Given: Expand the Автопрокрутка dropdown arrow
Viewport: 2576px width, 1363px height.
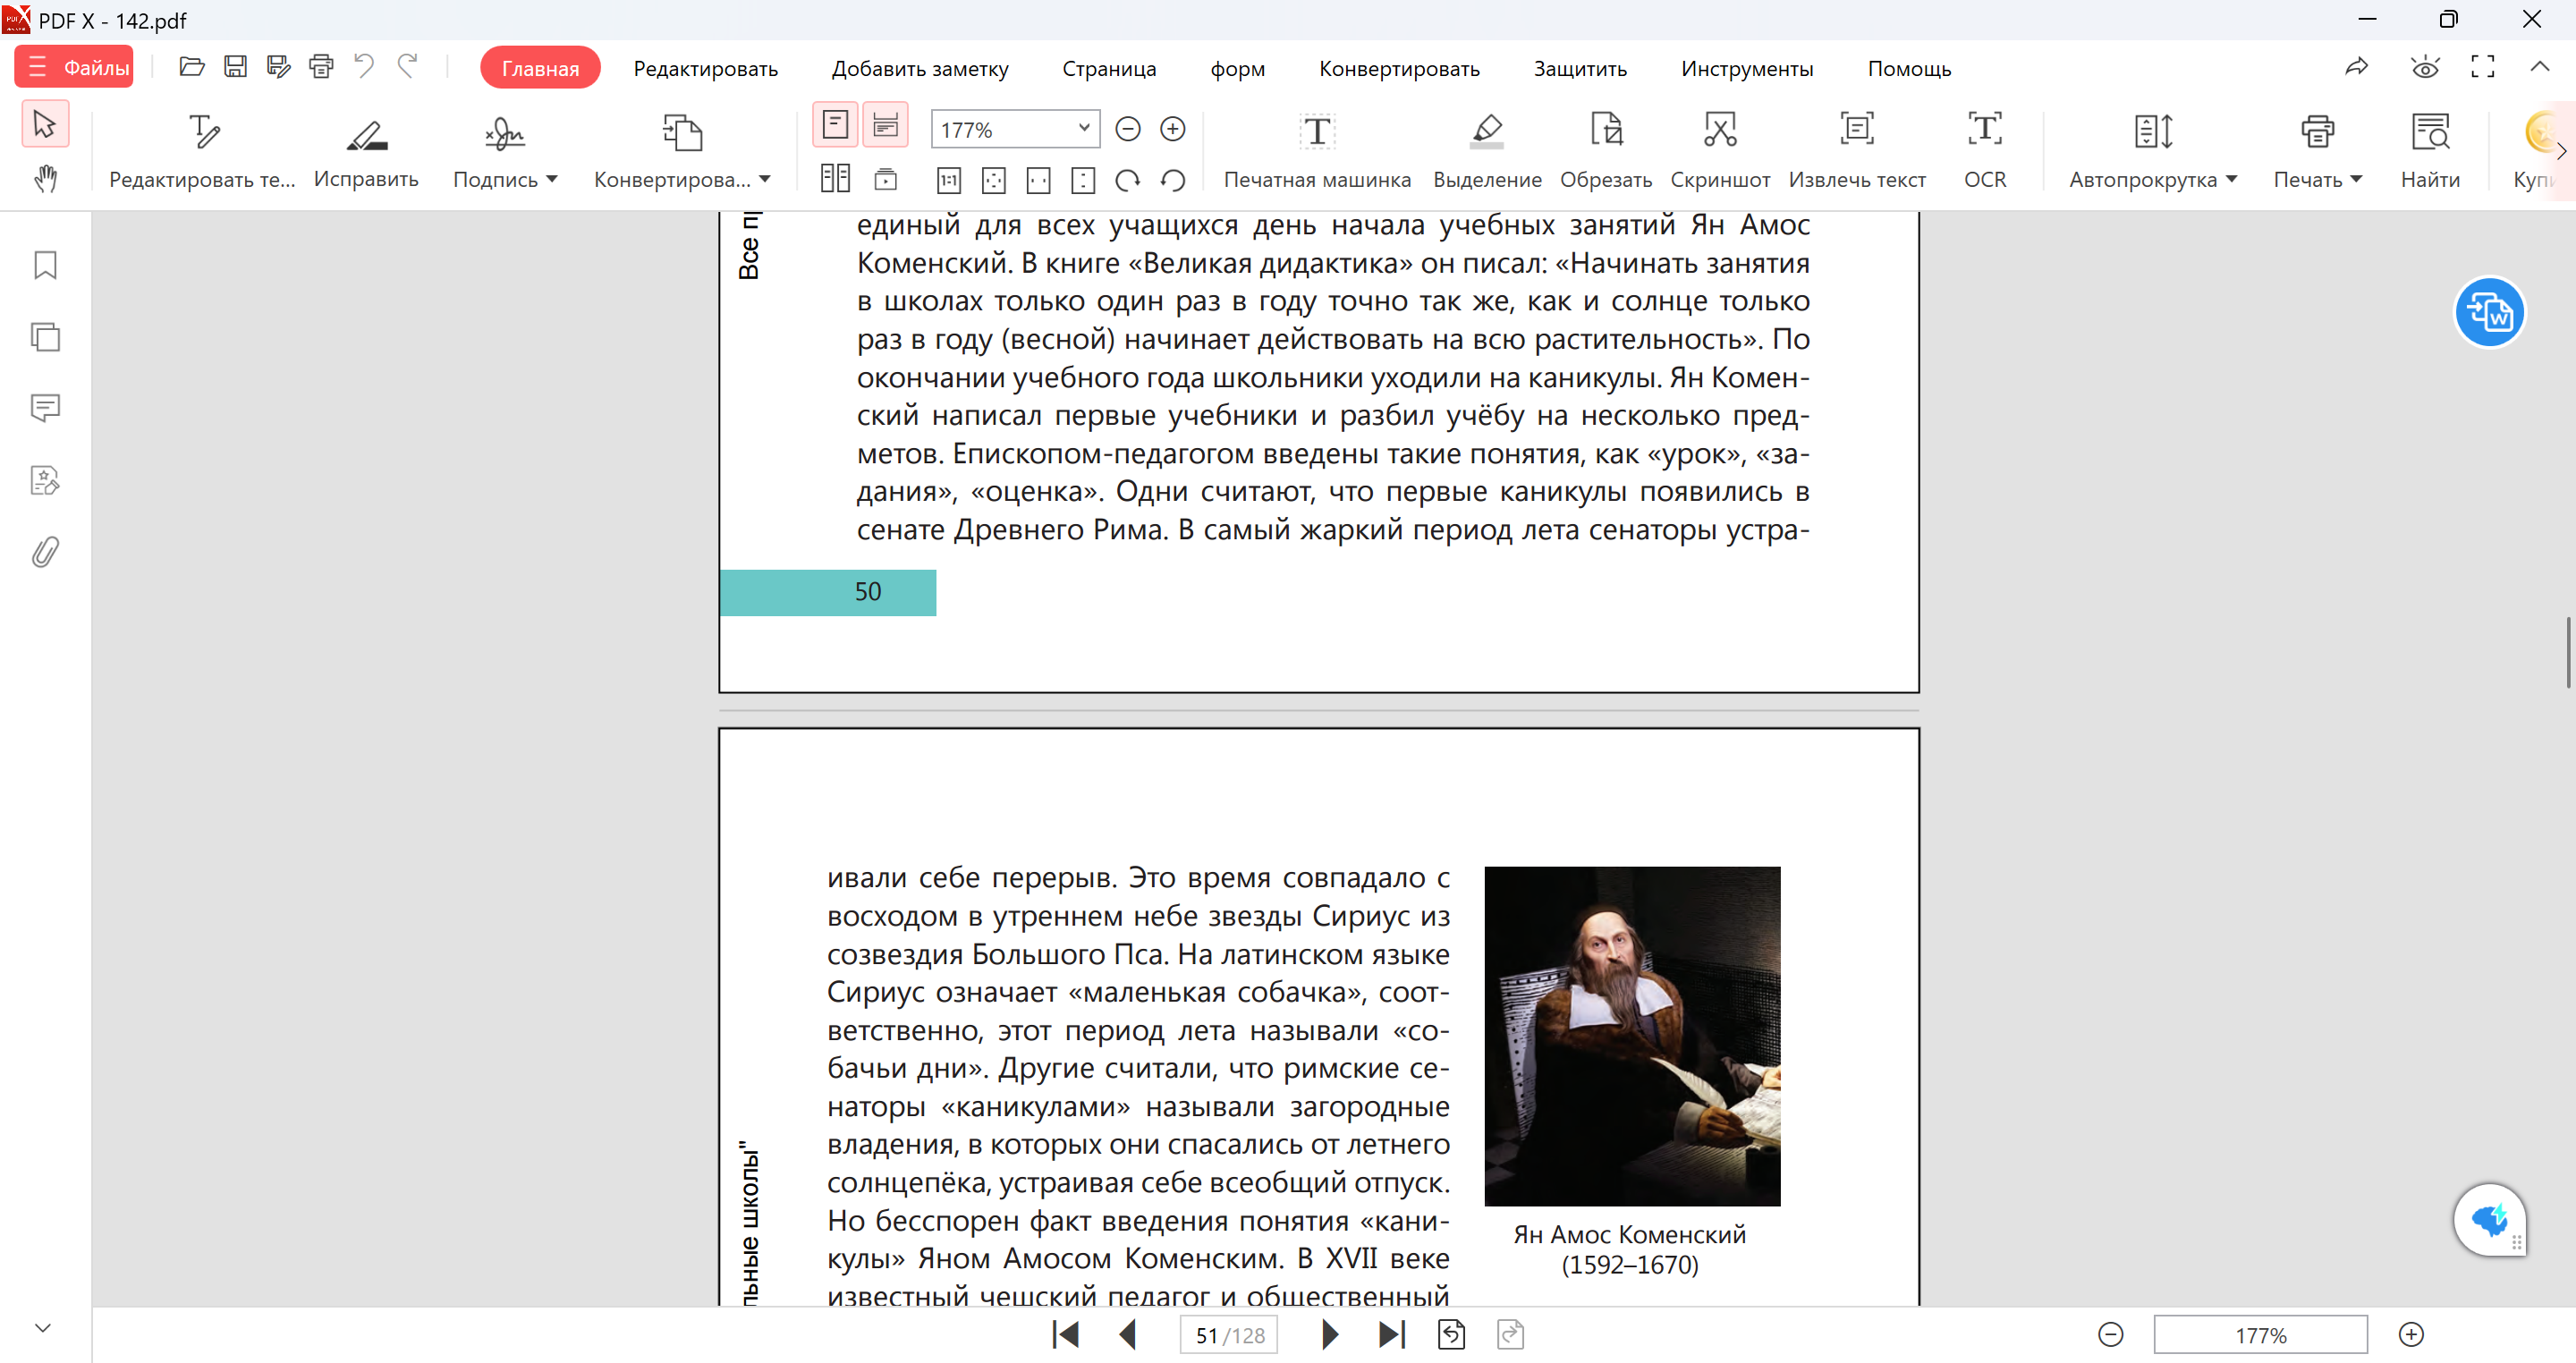Looking at the screenshot, I should click(2232, 179).
